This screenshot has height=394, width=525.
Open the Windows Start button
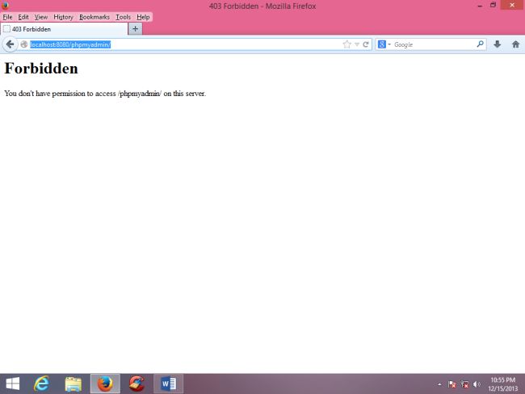[x=13, y=384]
